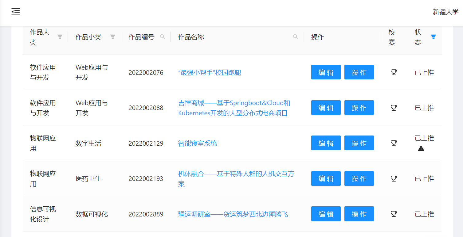Click trophy icon for 吉祥商城 row
Screen dimensions: 463x237
394,108
